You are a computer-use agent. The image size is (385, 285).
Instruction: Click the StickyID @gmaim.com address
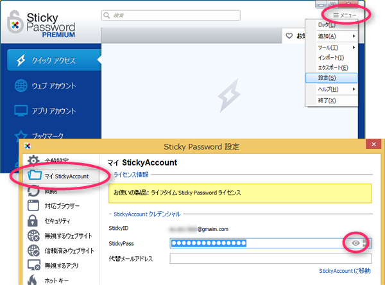pyautogui.click(x=199, y=229)
